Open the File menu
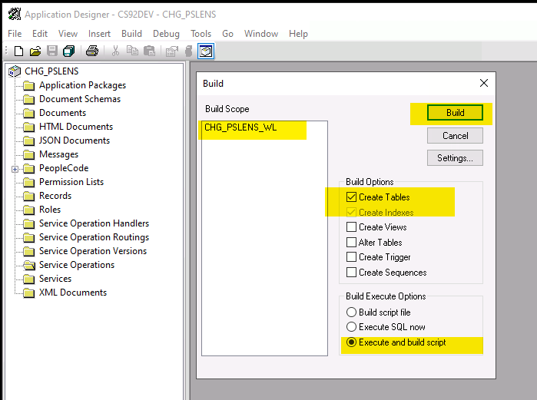537x400 pixels. click(15, 34)
